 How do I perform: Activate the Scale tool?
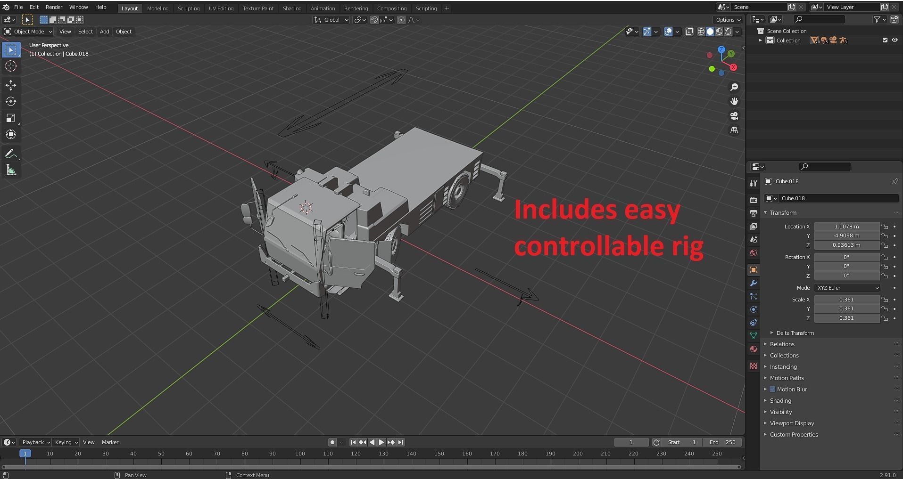(11, 118)
